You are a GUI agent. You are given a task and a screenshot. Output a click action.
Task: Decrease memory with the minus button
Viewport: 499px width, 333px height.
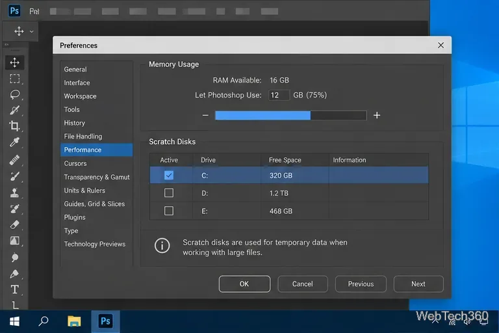[205, 115]
